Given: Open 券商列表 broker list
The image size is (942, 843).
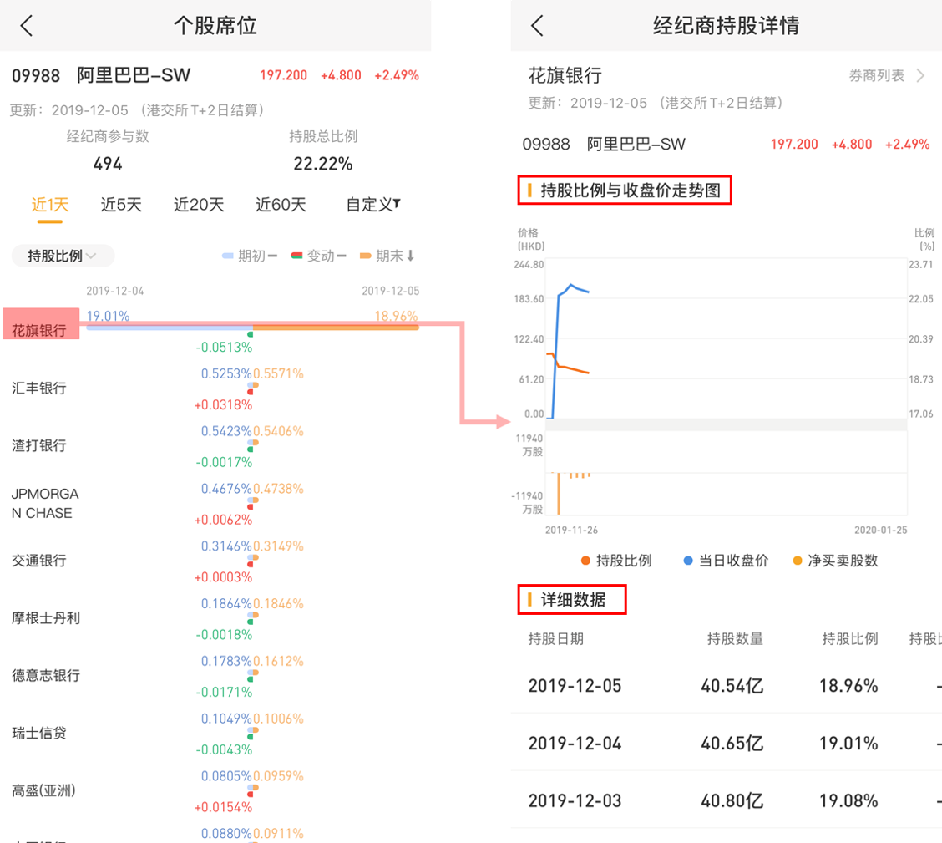Looking at the screenshot, I should click(876, 76).
